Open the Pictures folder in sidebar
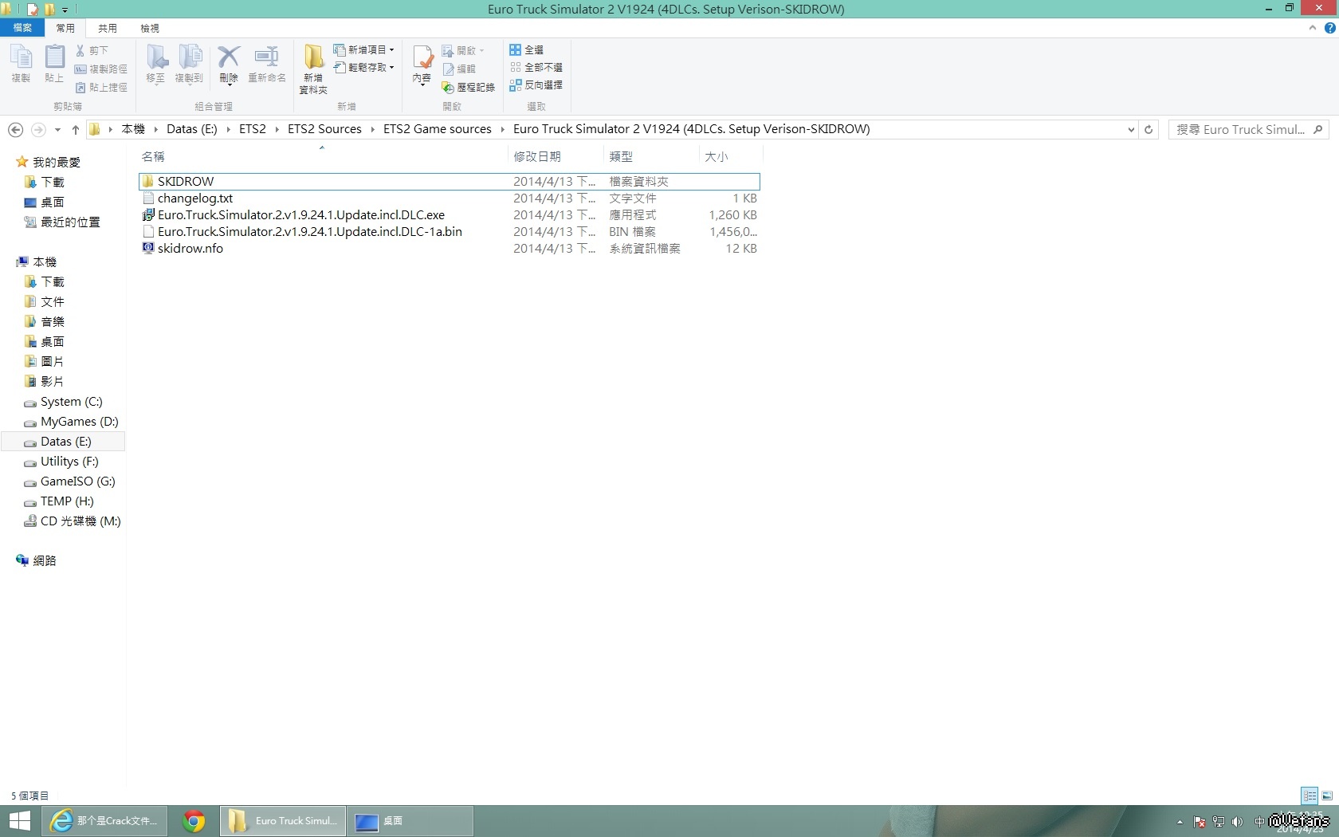1339x837 pixels. pos(45,361)
